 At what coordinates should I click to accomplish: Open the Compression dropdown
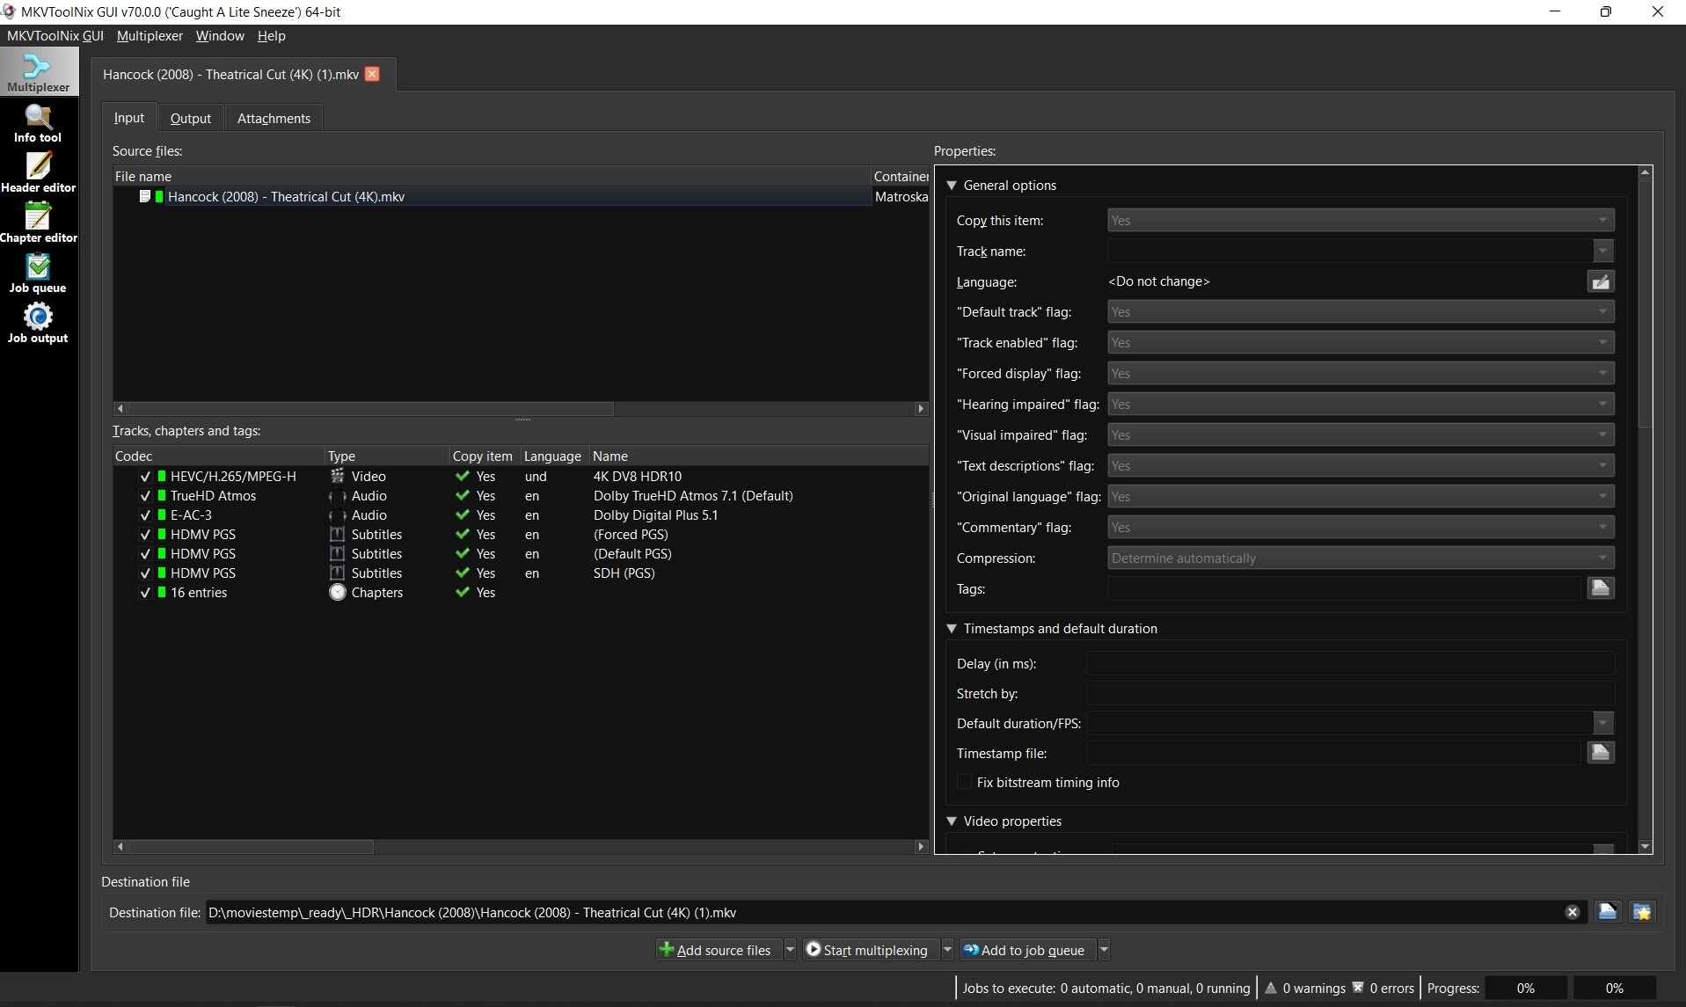1360,558
